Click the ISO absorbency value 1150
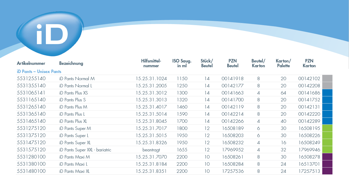Image resolution: width=349 pixels, height=176 pixels. tap(182, 79)
